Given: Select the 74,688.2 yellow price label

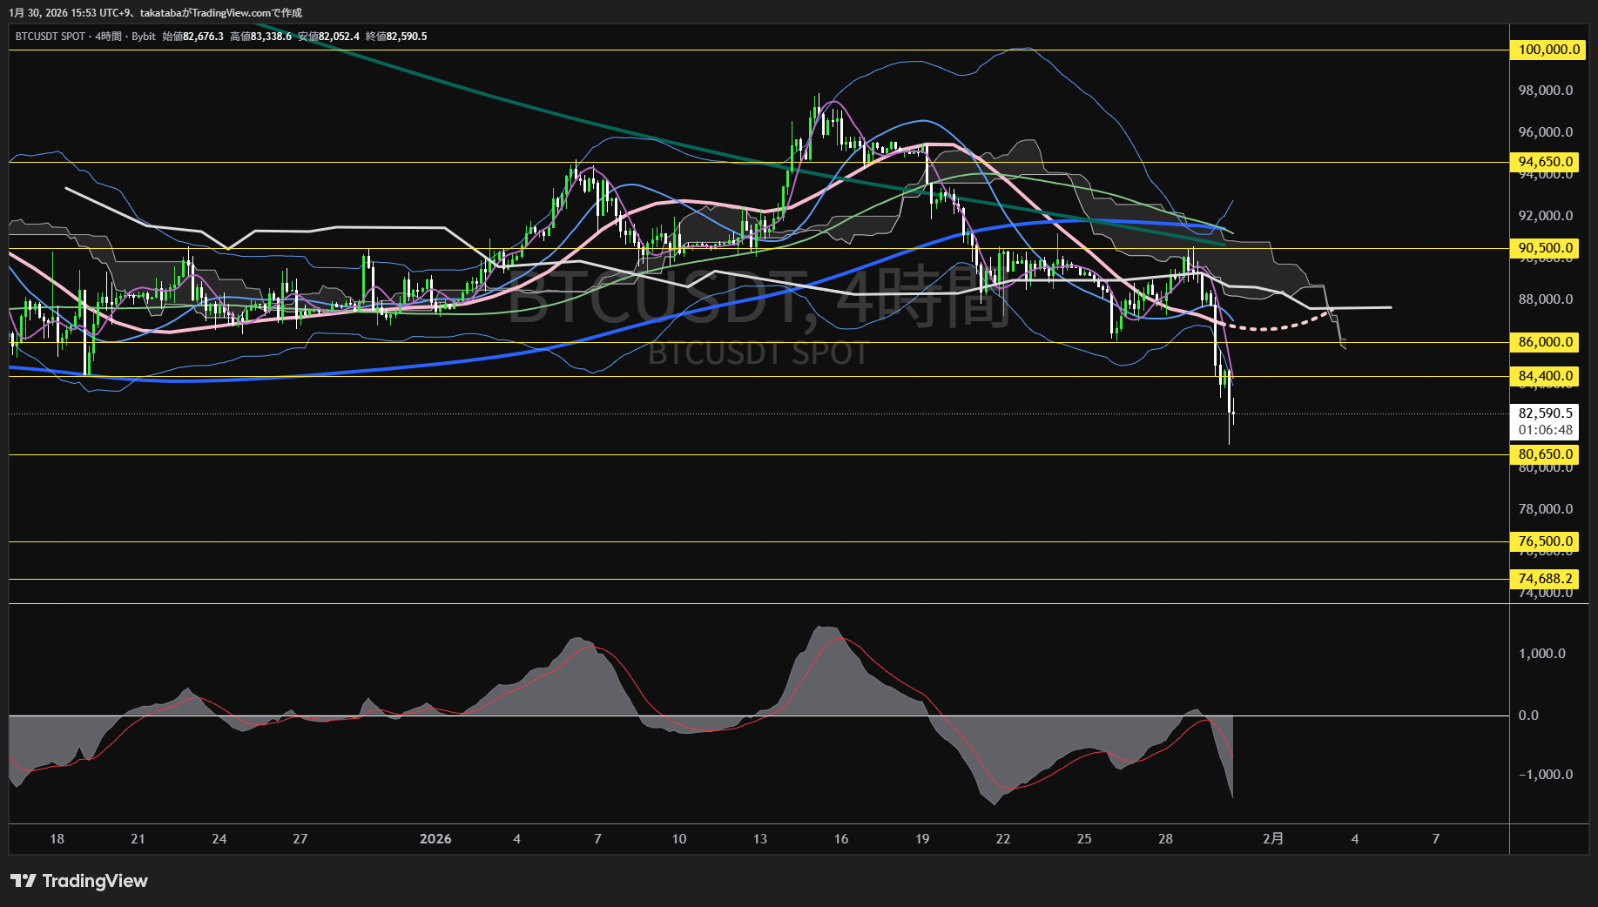Looking at the screenshot, I should (x=1546, y=579).
